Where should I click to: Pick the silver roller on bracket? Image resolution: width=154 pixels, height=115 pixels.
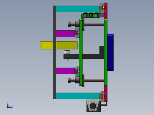[67, 52]
